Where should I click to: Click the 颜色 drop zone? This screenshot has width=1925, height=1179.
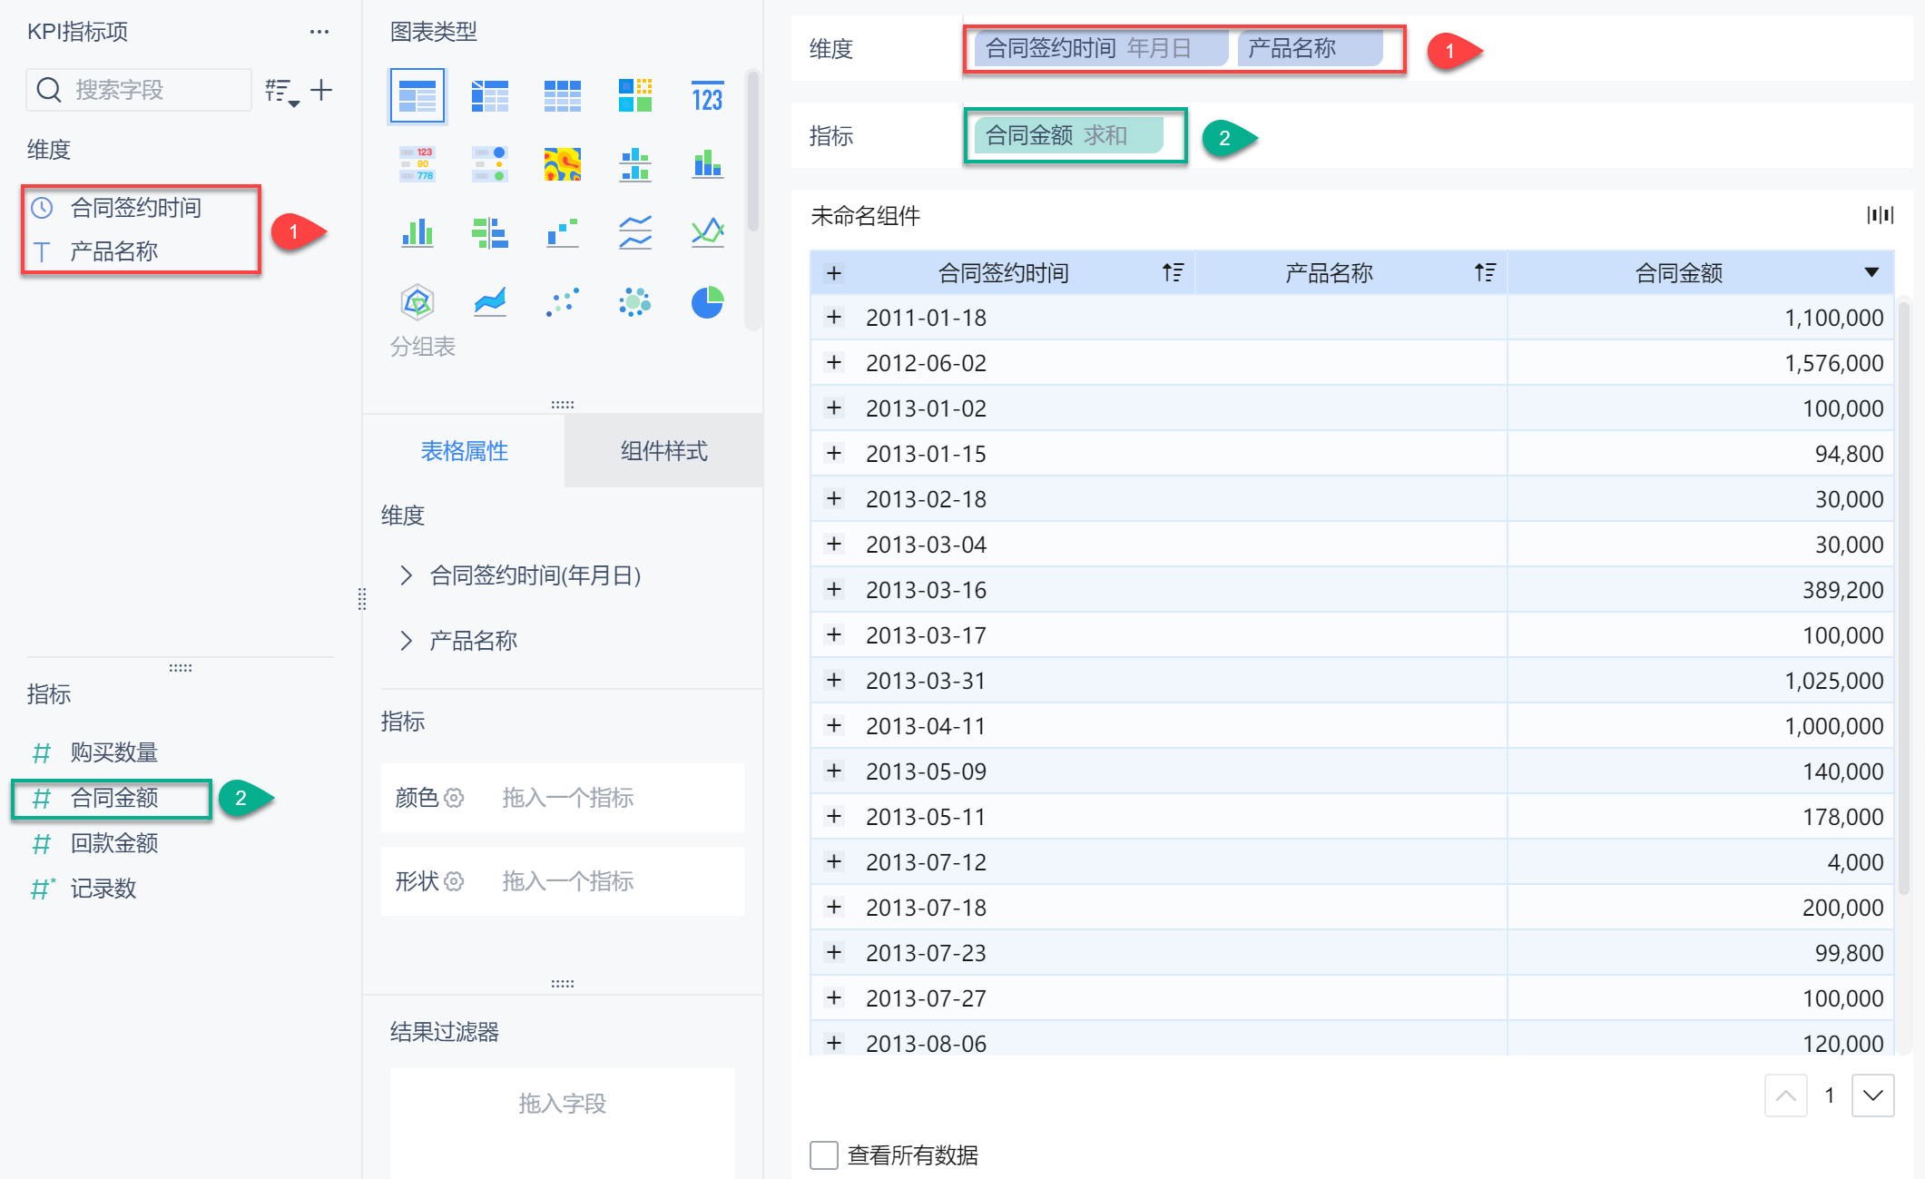(563, 798)
